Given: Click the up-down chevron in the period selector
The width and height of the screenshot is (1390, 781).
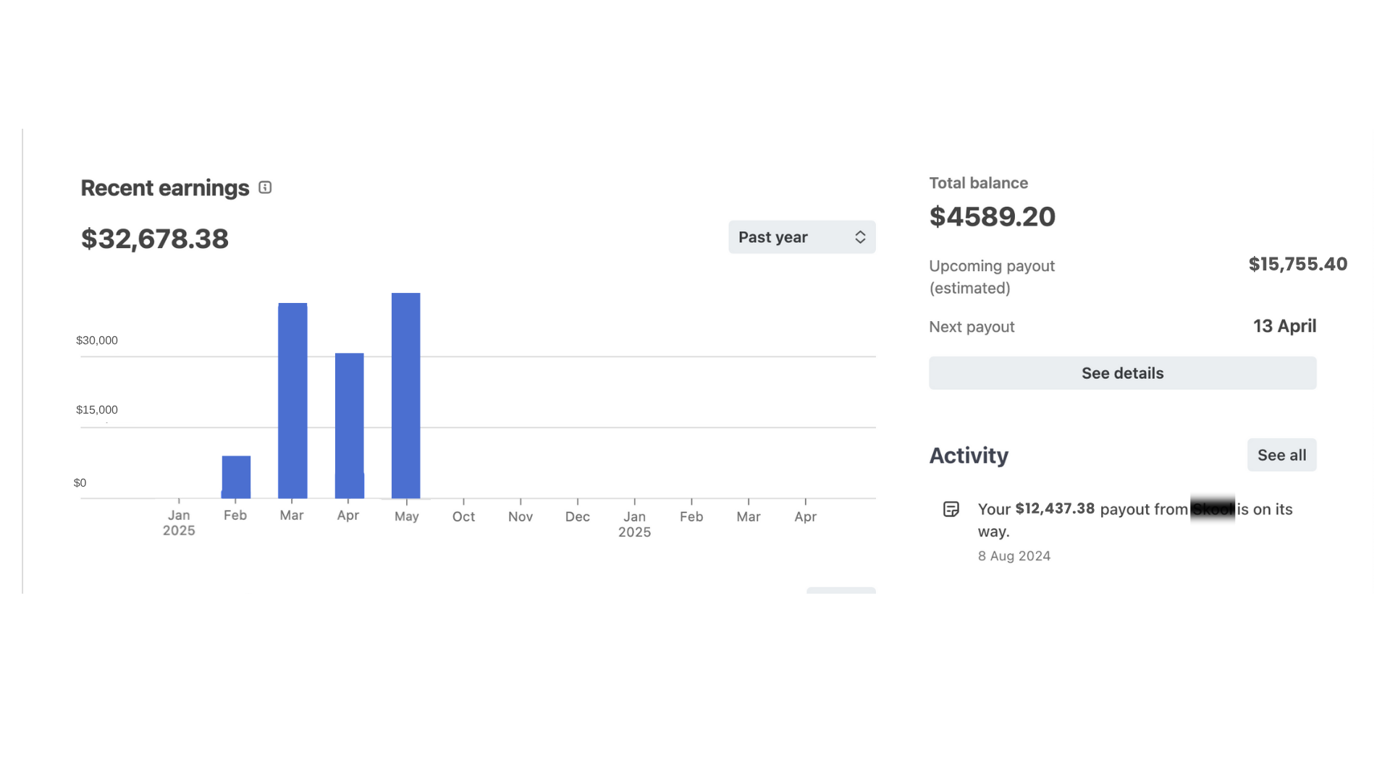Looking at the screenshot, I should pos(860,237).
